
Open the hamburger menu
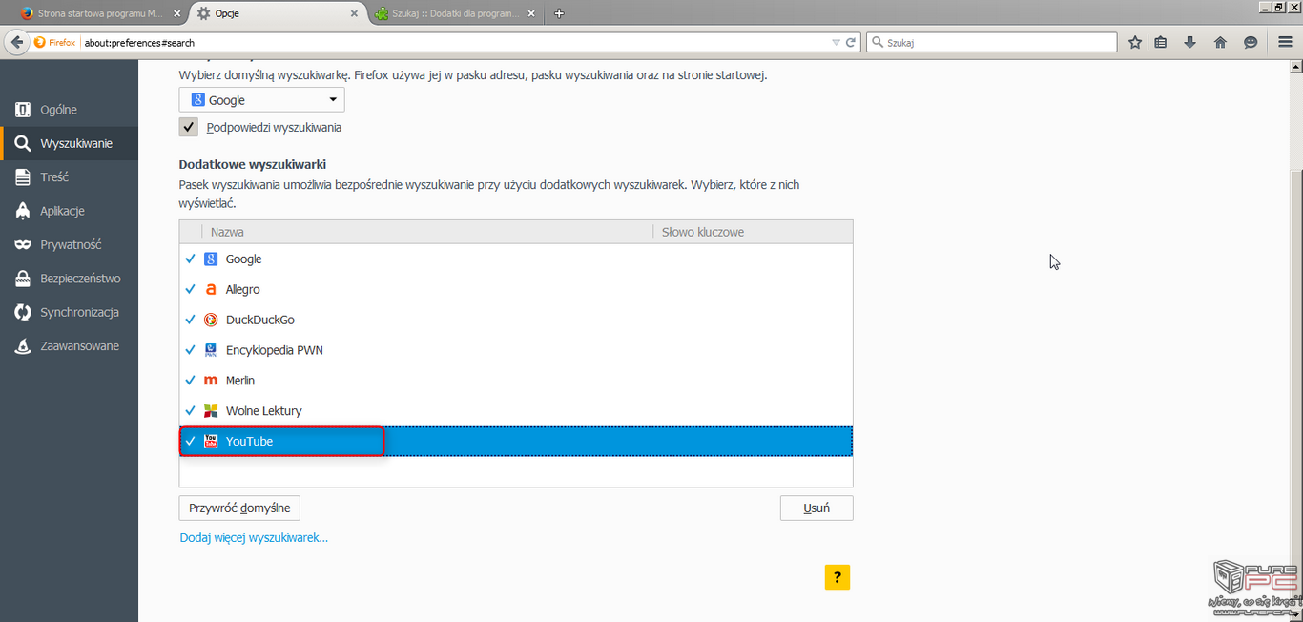pos(1285,42)
